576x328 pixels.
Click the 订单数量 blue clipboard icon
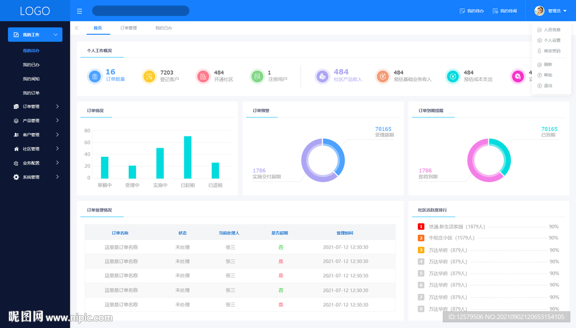point(94,76)
